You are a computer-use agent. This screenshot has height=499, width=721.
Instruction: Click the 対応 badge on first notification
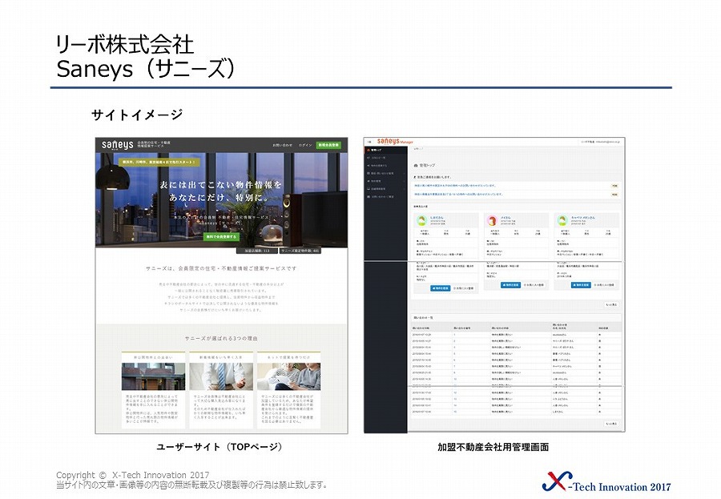click(x=614, y=186)
